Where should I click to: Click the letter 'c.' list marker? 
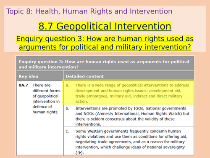point(67,131)
